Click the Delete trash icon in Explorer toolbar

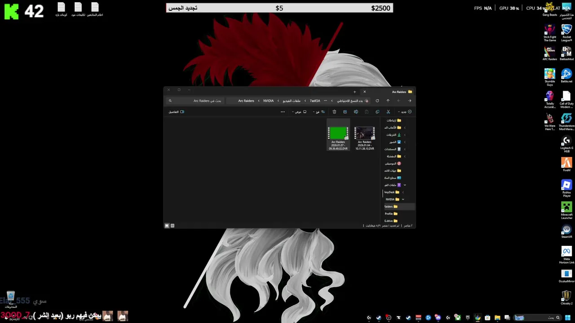click(334, 112)
